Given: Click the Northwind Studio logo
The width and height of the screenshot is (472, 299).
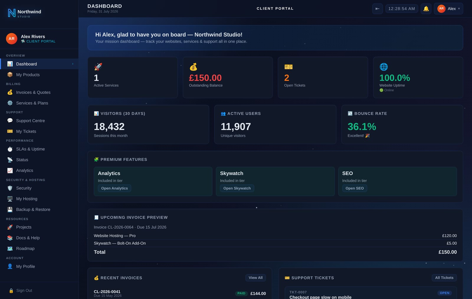Looking at the screenshot, I should [24, 13].
